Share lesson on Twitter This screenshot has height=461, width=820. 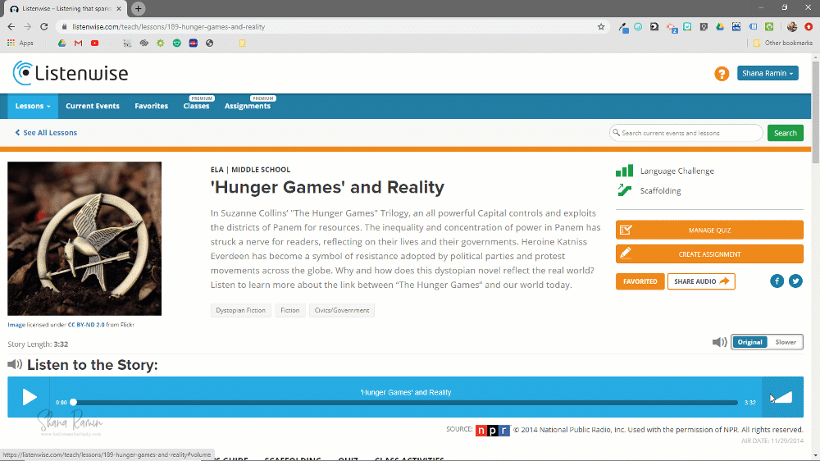pos(795,281)
